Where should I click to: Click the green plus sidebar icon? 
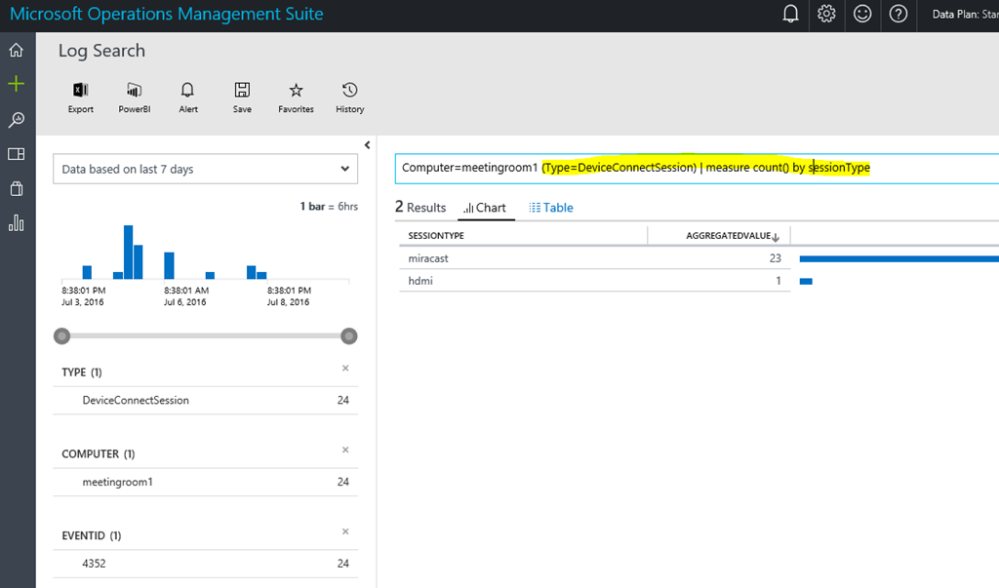click(16, 84)
